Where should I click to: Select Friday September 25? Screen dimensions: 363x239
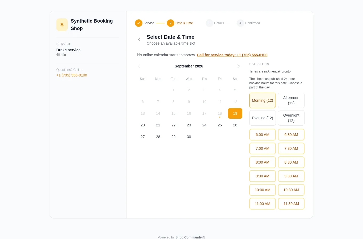pyautogui.click(x=220, y=125)
